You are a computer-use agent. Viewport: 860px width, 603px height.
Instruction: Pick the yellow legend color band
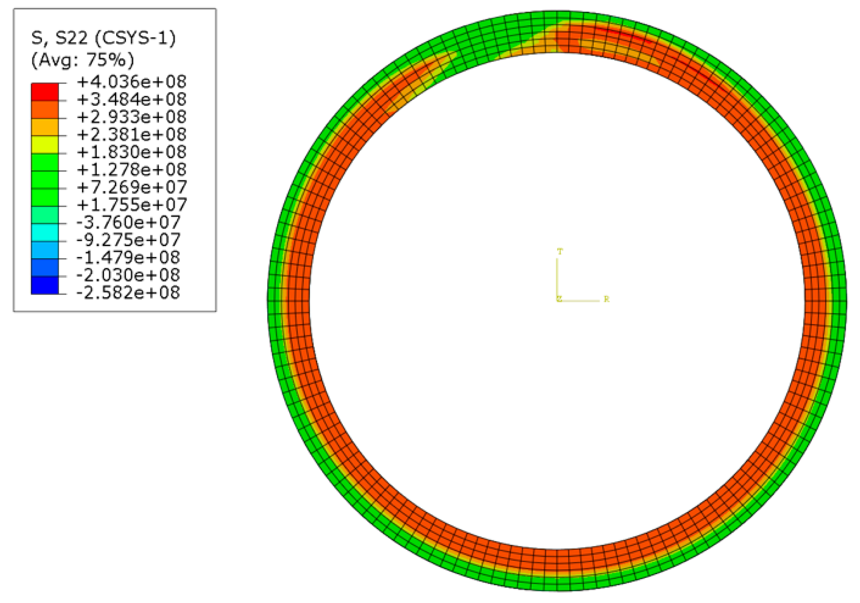coord(45,144)
